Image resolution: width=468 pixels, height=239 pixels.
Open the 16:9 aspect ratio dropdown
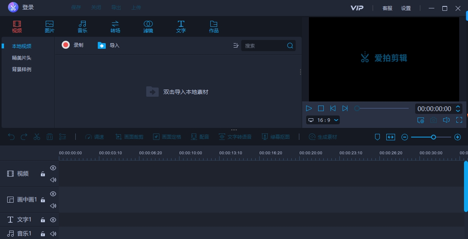tap(323, 120)
